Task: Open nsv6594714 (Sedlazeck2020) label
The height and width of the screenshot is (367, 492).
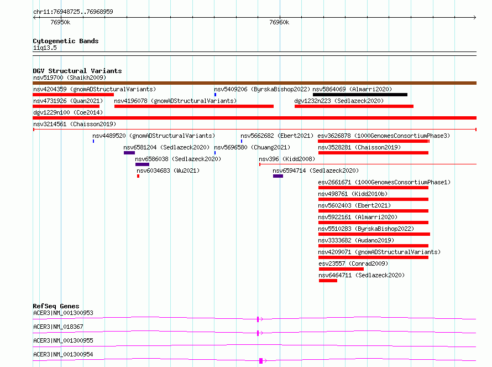Action: tap(316, 170)
